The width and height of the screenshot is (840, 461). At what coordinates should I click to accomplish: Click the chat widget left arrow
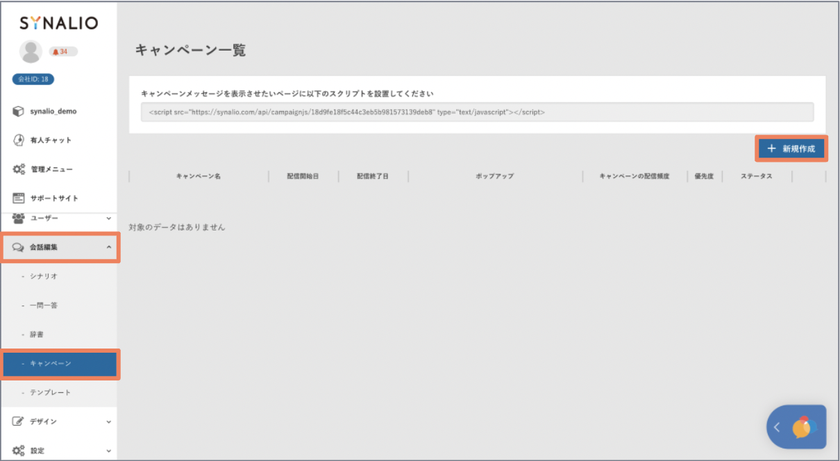click(x=777, y=427)
